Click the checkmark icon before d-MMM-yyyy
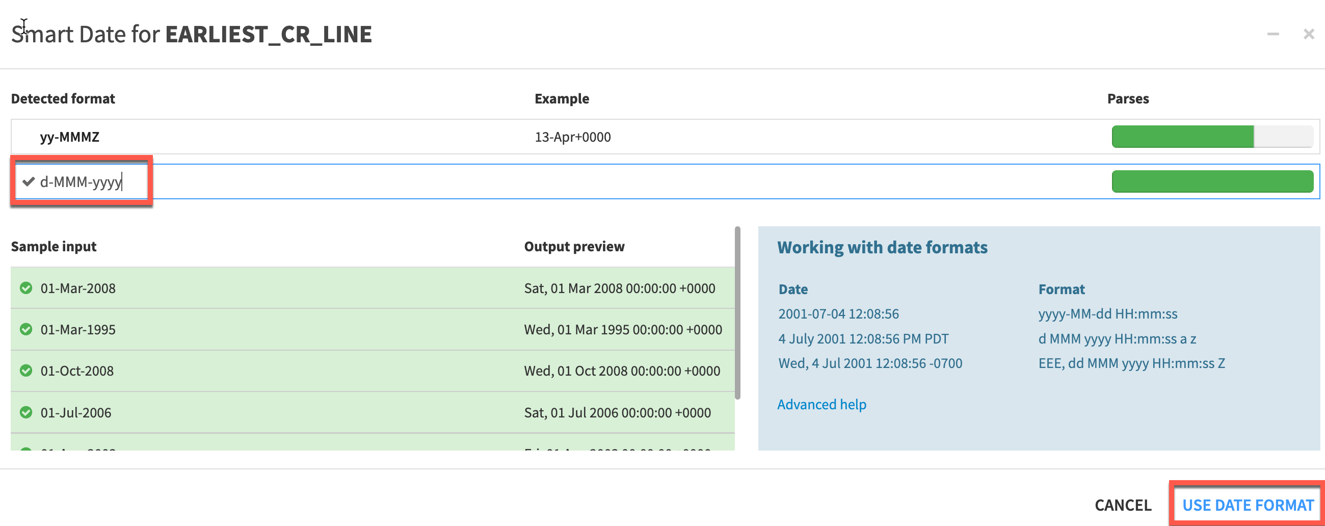Viewport: 1325px width, 526px height. click(x=29, y=181)
